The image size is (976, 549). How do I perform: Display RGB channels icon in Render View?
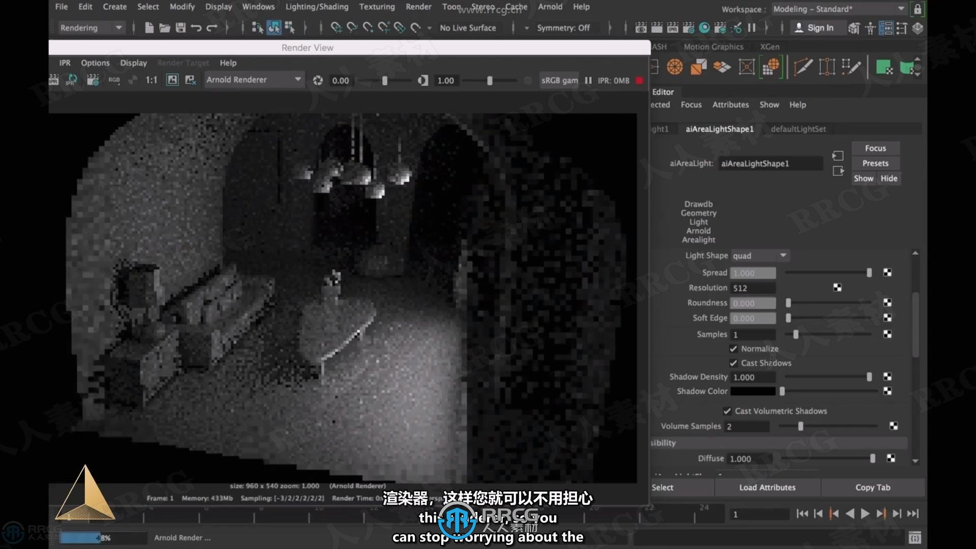pos(114,80)
